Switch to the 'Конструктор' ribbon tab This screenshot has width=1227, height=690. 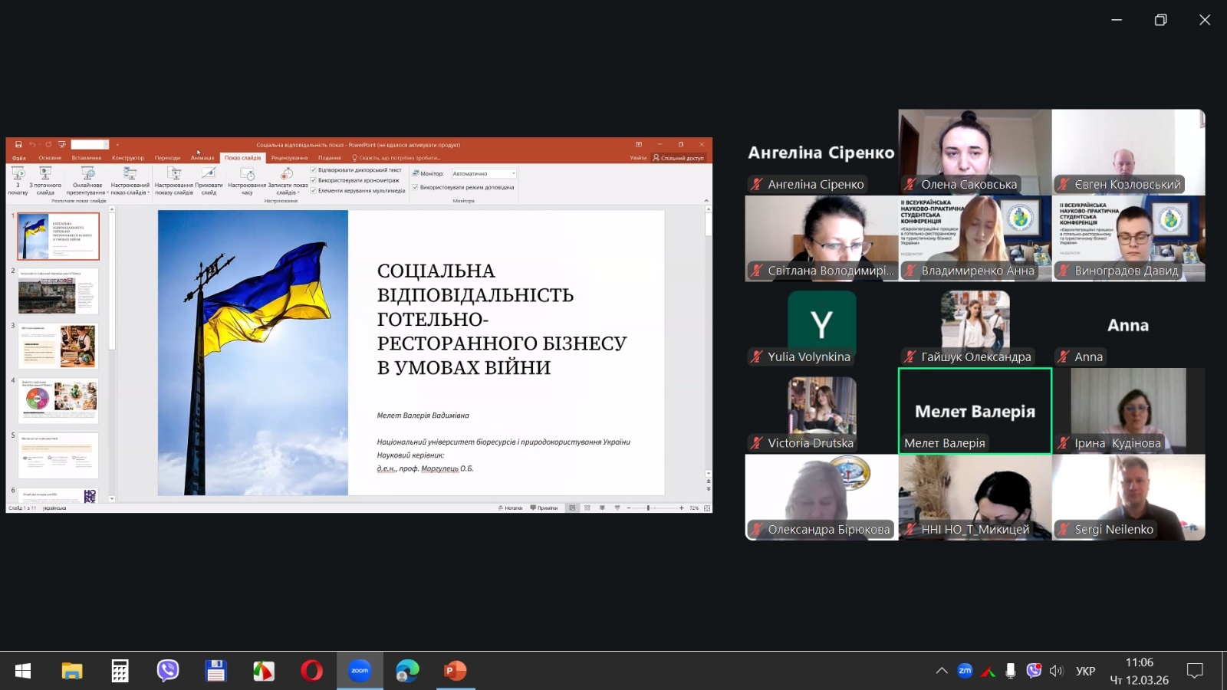point(128,158)
